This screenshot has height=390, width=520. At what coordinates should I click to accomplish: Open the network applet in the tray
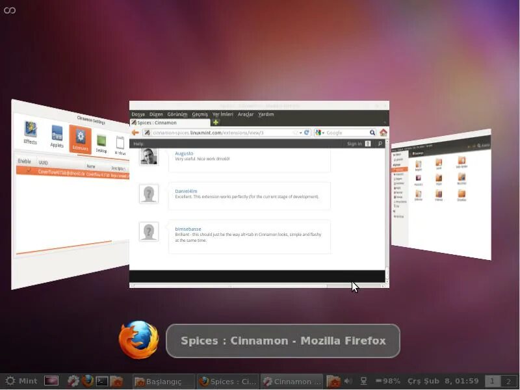coord(364,381)
